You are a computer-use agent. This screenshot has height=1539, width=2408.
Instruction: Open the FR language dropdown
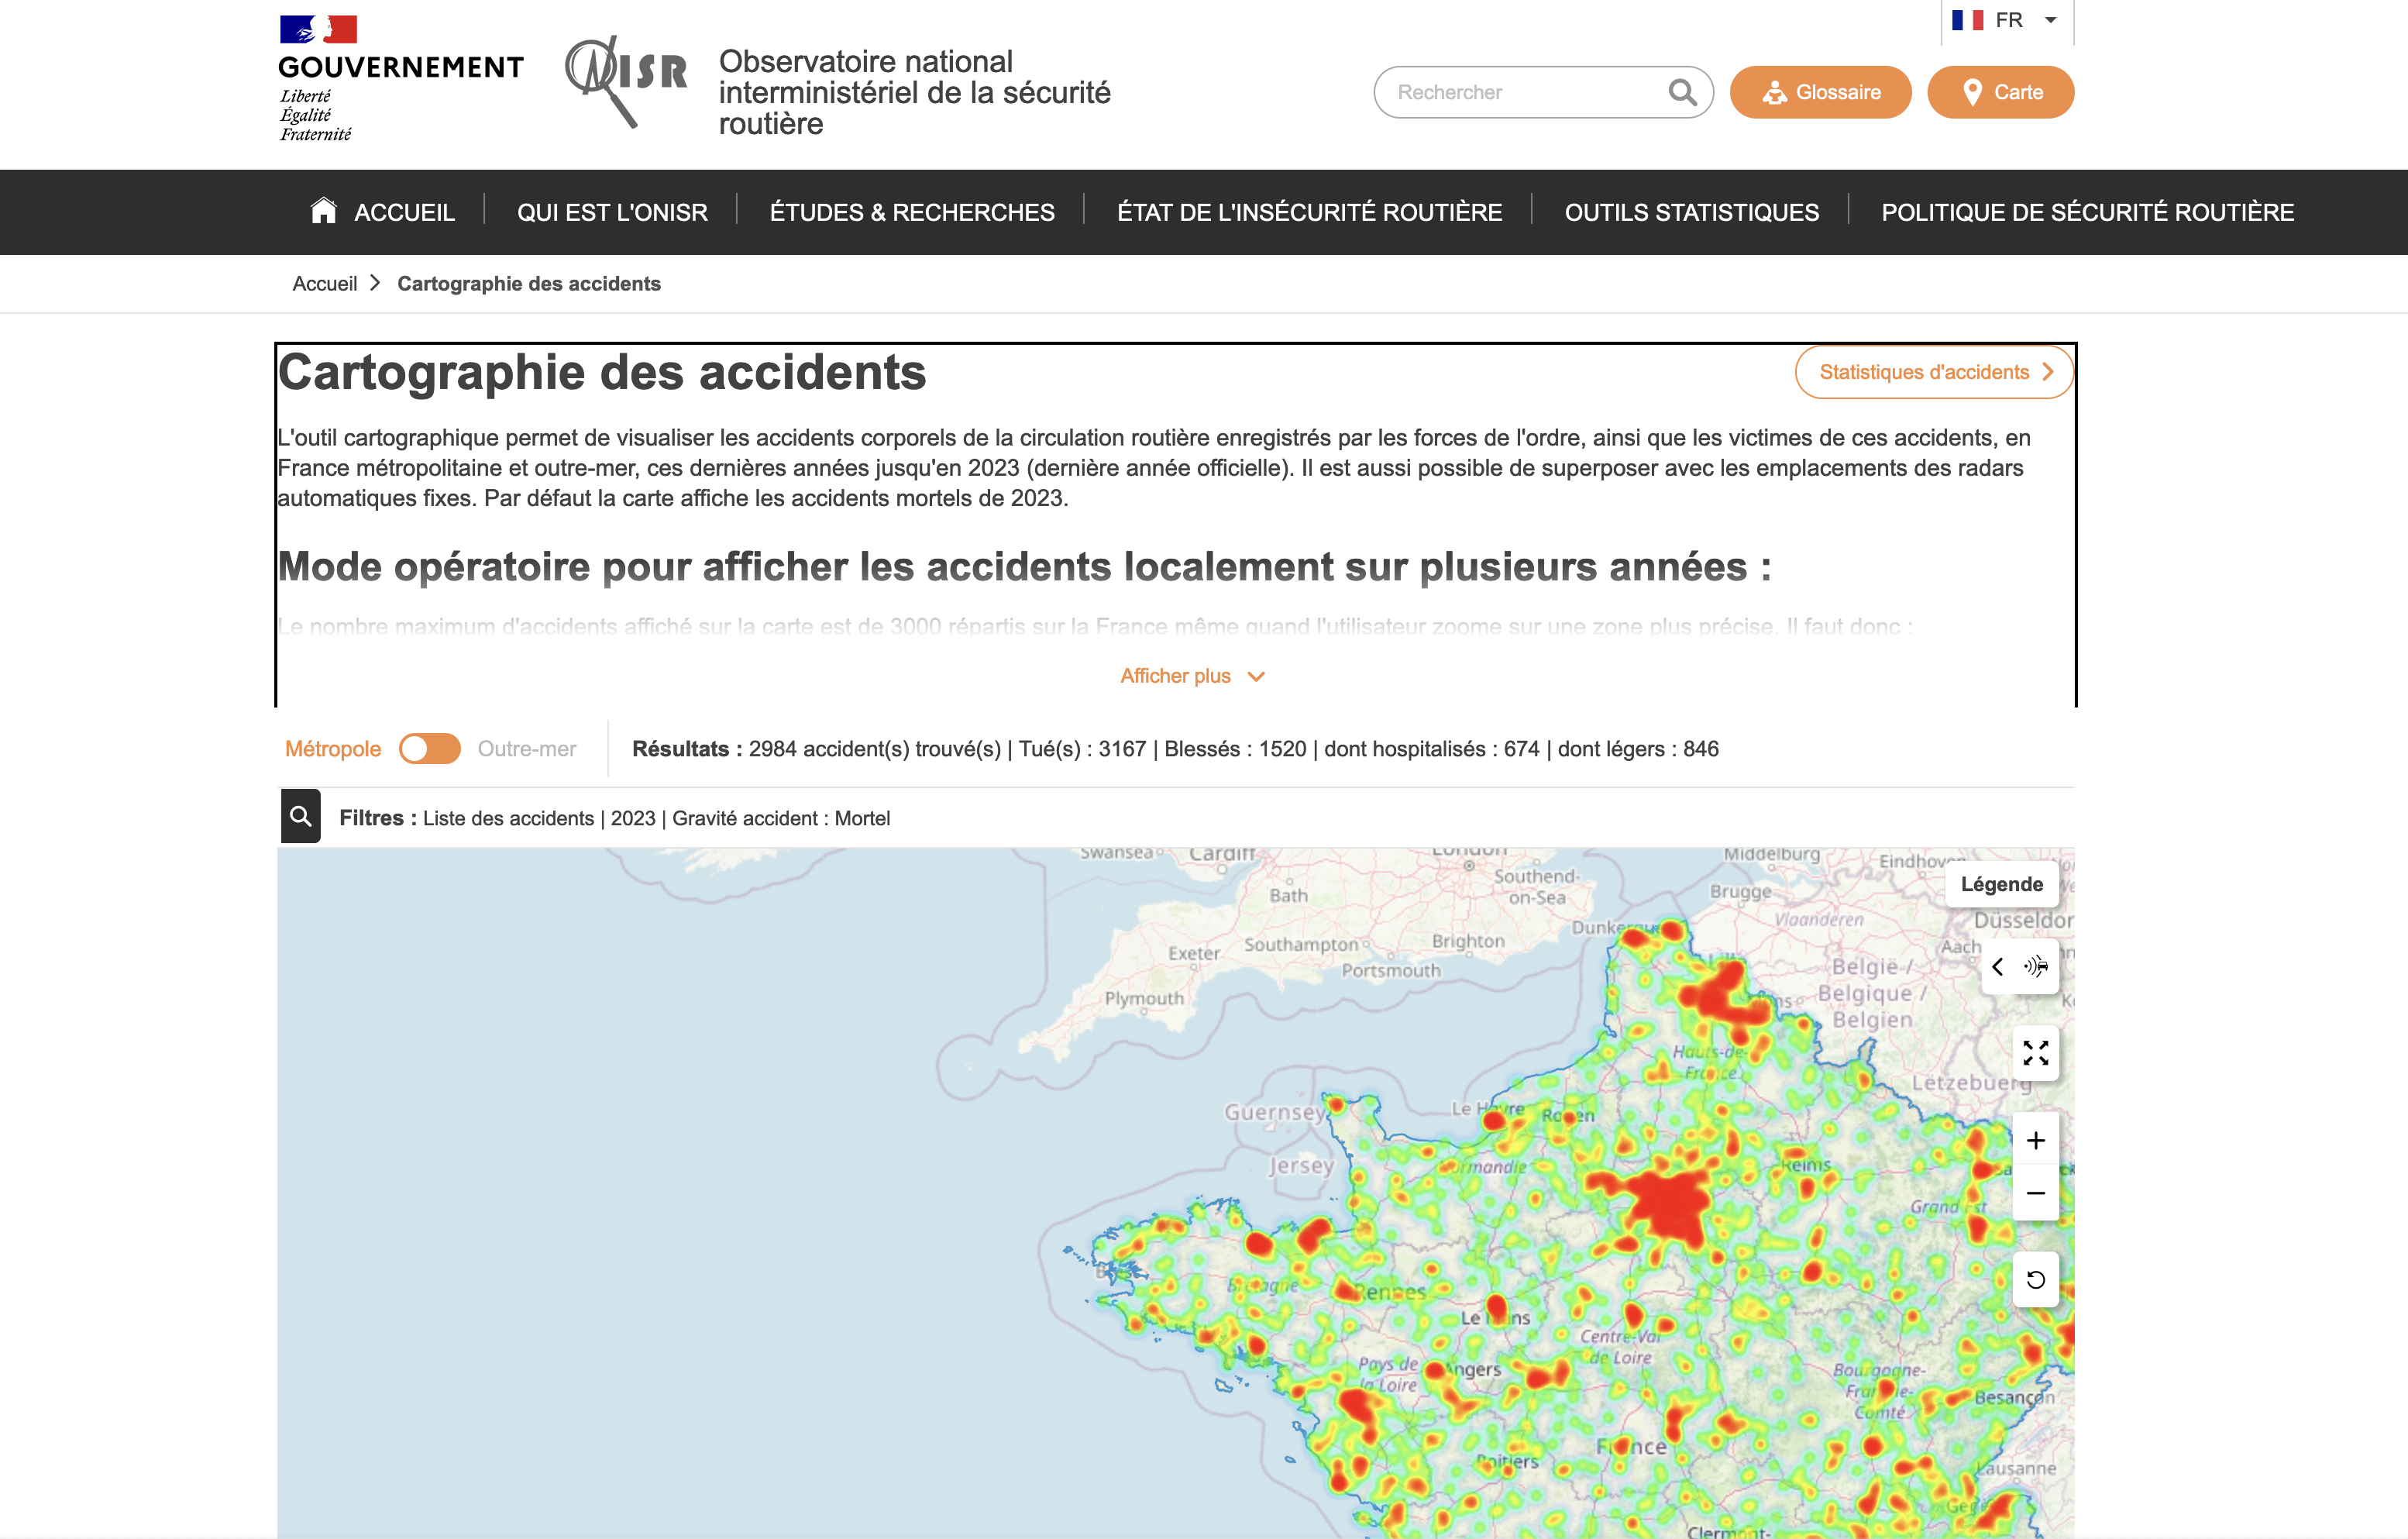[2007, 21]
